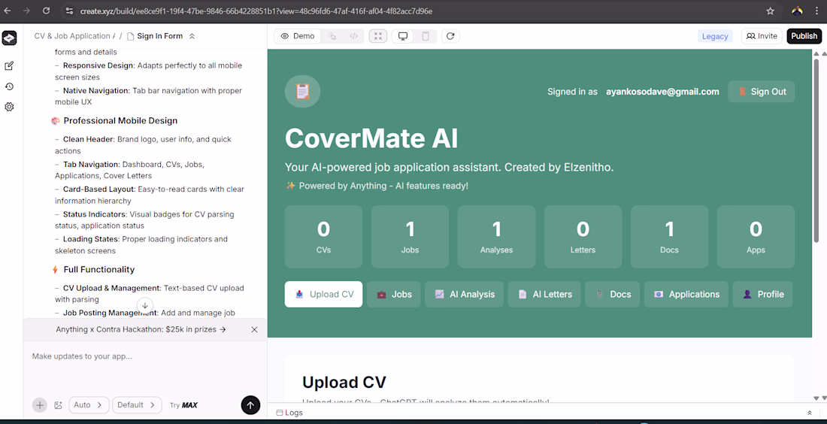Open the Profile tab
This screenshot has width=827, height=424.
(x=762, y=294)
